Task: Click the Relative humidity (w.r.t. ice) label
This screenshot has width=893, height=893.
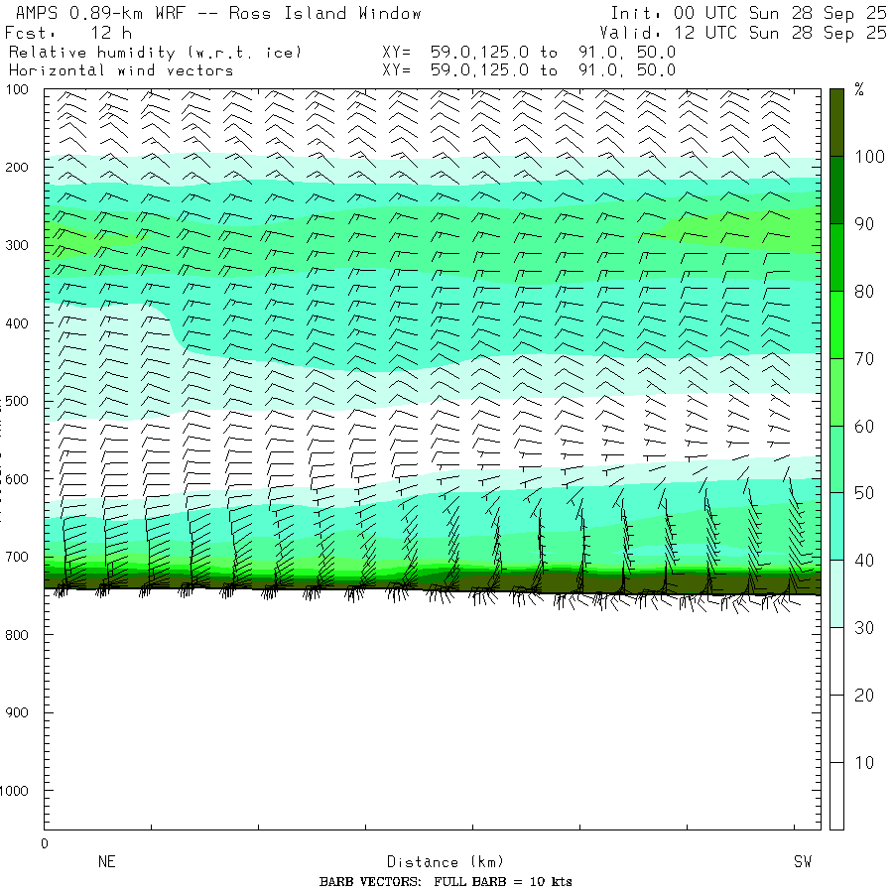Action: 155,53
